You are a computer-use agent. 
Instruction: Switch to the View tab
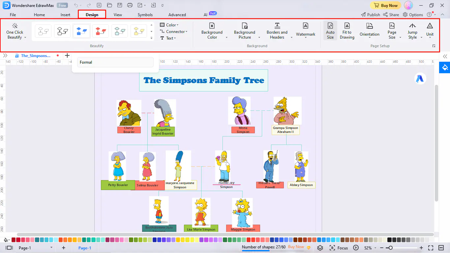tap(118, 15)
